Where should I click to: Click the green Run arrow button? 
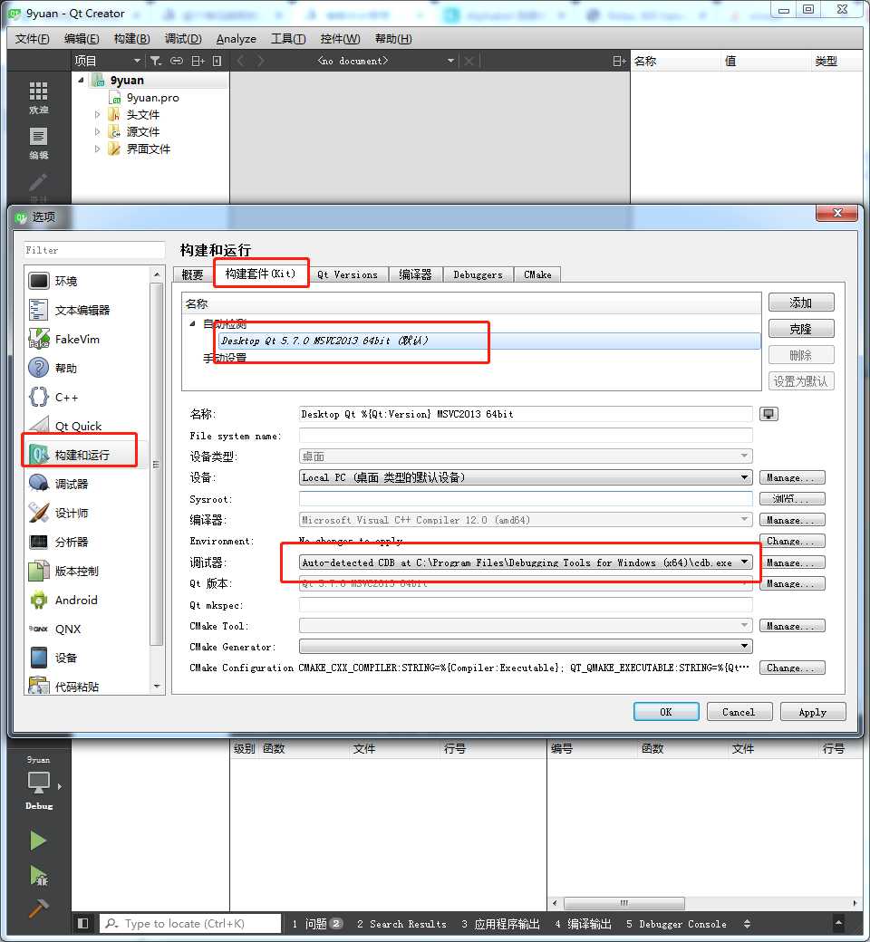[x=38, y=840]
